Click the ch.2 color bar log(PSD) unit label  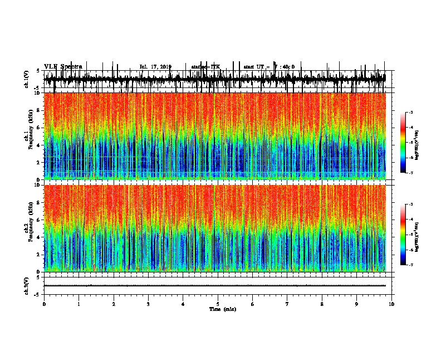pyautogui.click(x=416, y=237)
